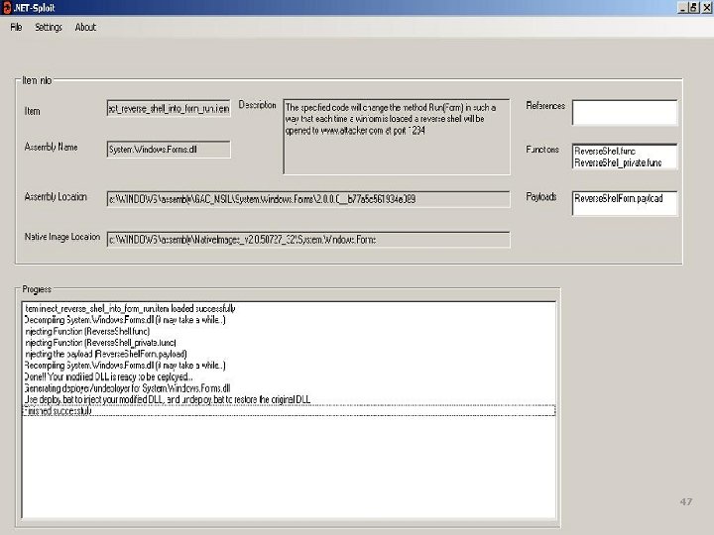This screenshot has height=535, width=714.
Task: Select the 'Use deploy.bat to inject' progress line
Action: (290, 399)
